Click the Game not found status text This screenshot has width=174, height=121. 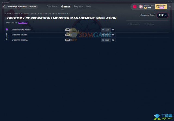[148, 15]
